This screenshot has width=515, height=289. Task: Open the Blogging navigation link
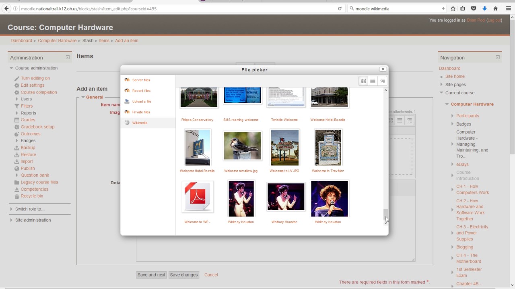[x=465, y=247]
